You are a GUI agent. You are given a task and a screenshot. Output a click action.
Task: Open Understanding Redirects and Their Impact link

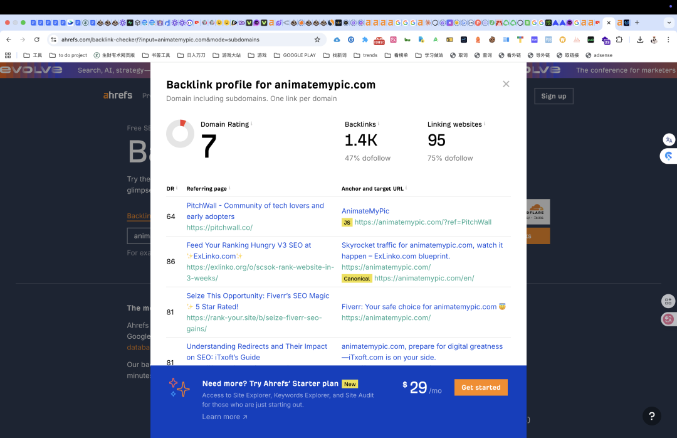coord(256,351)
